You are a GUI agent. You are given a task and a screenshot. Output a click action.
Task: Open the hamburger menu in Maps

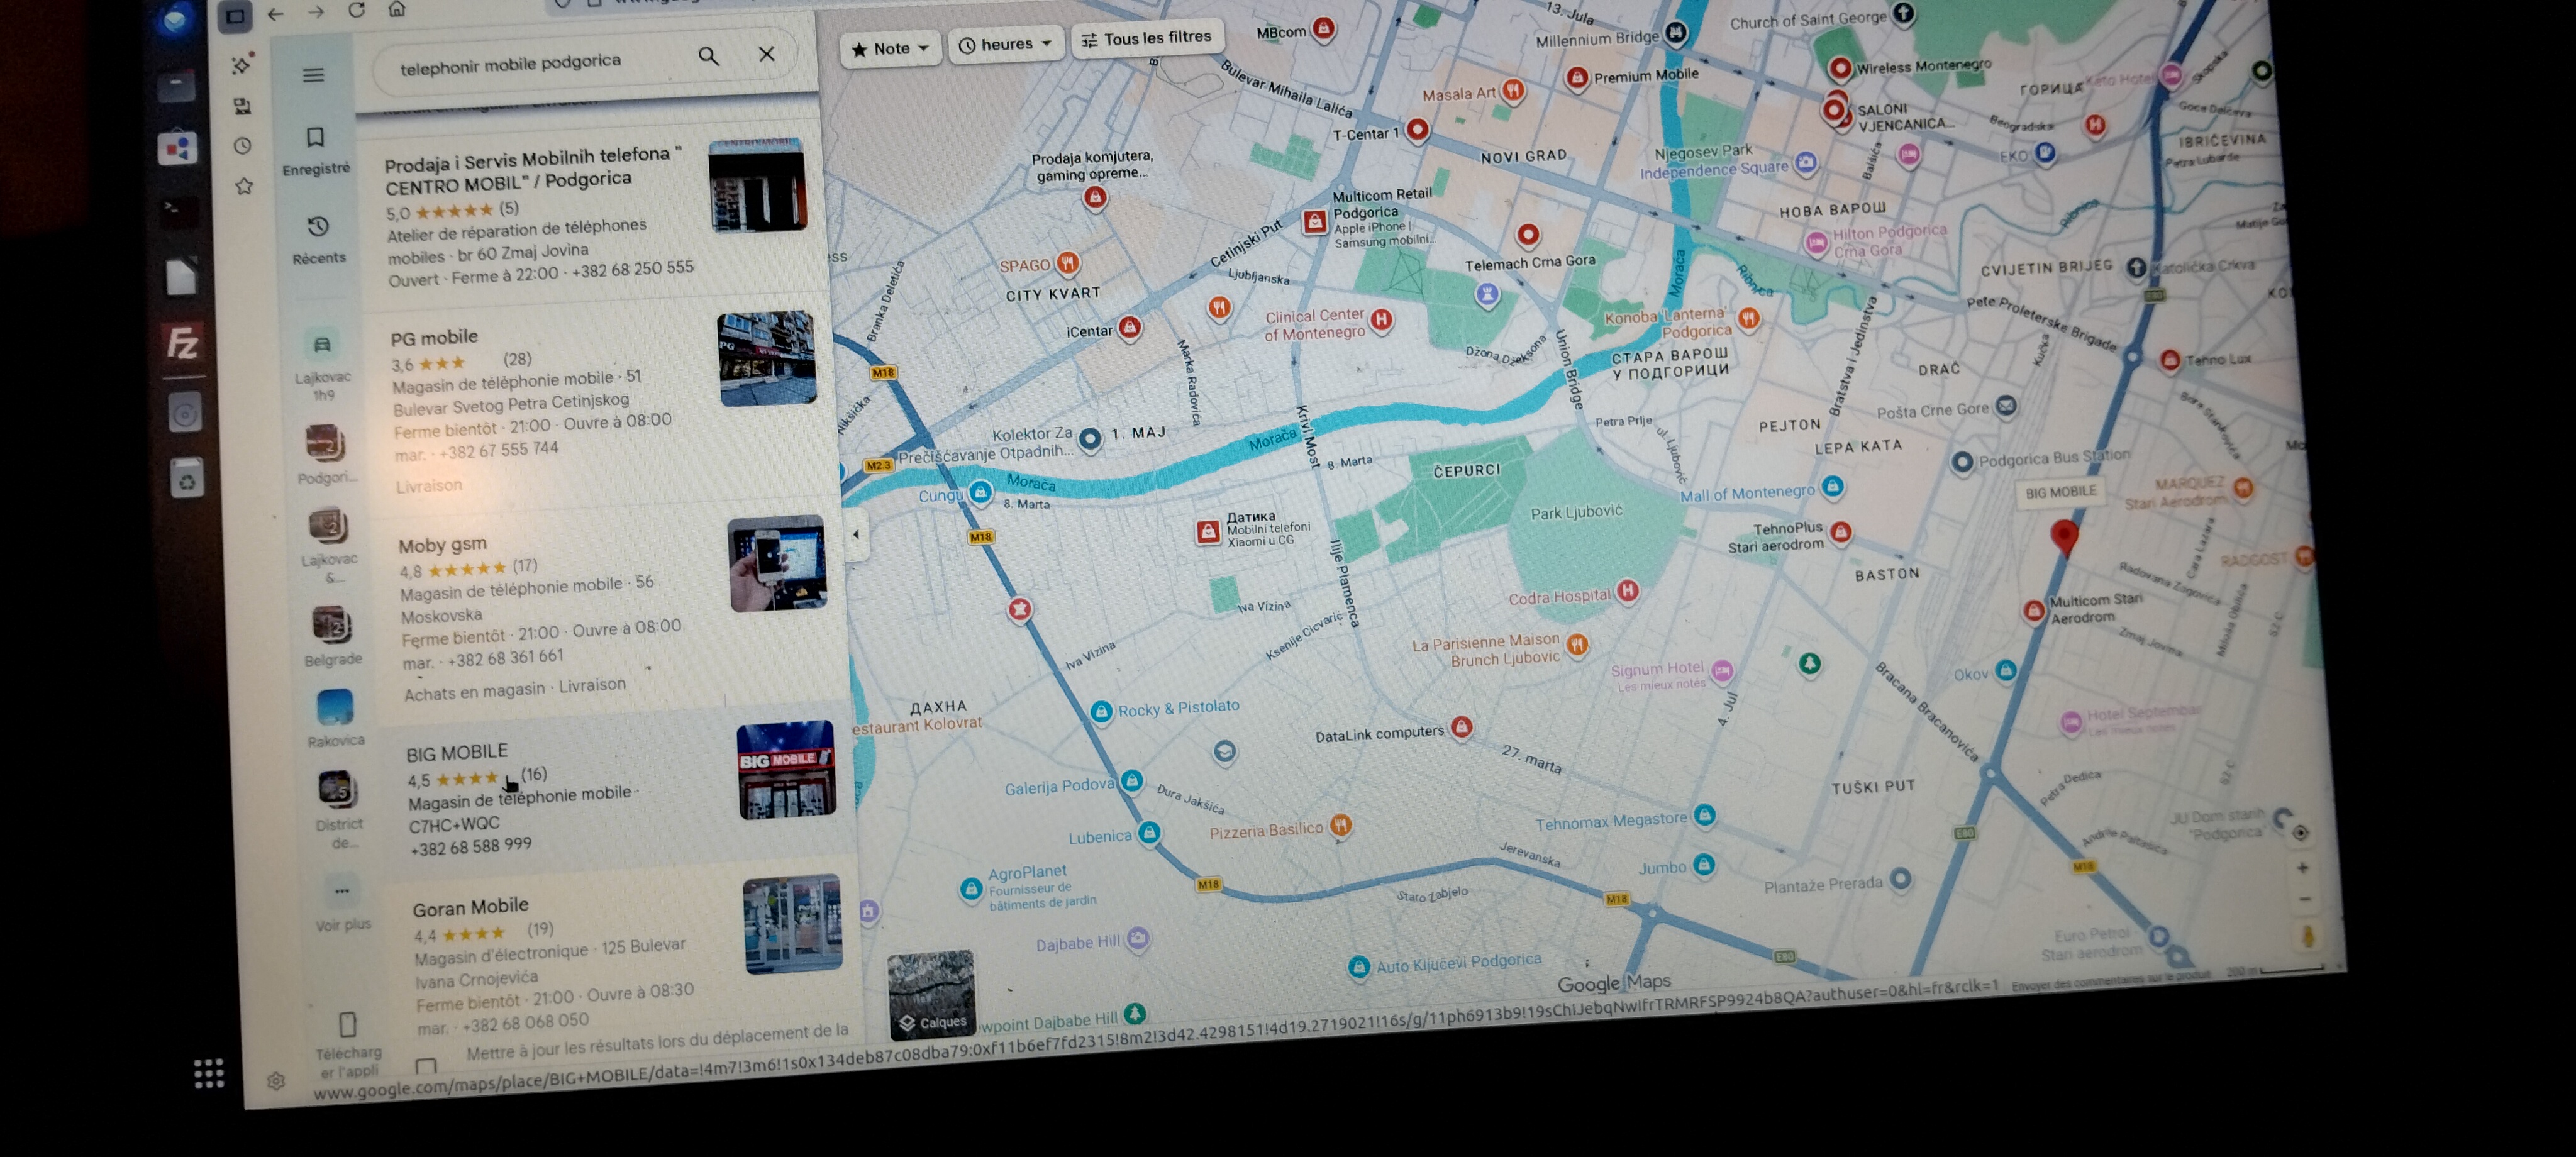coord(313,75)
